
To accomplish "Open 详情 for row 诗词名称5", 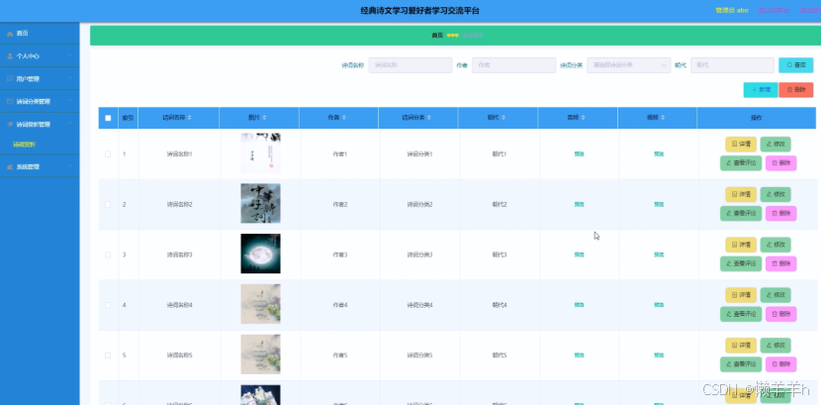I will click(741, 346).
